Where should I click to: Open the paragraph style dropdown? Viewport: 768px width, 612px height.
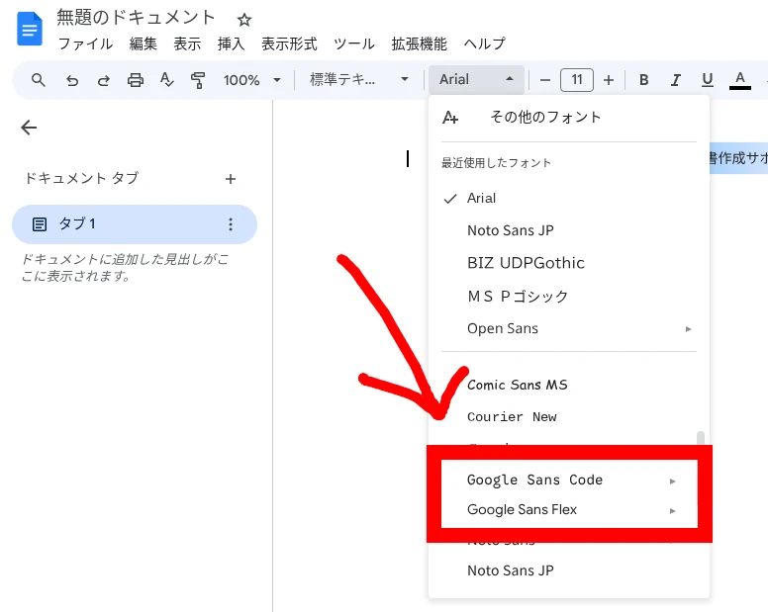(358, 80)
